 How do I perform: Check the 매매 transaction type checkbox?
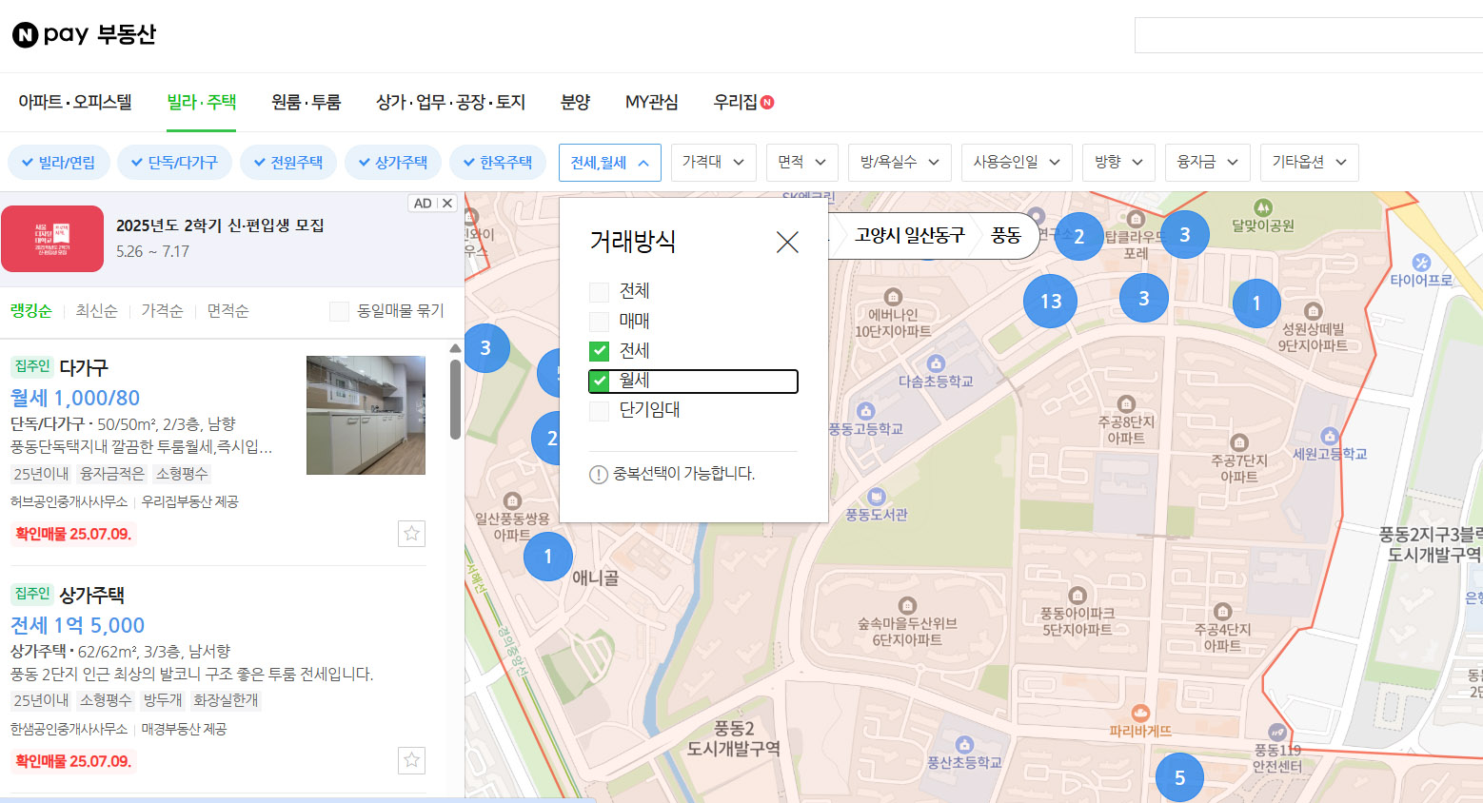click(600, 322)
